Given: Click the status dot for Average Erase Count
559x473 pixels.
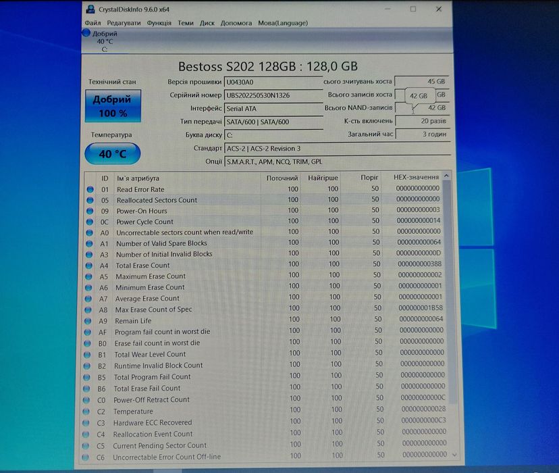Looking at the screenshot, I should tap(88, 299).
